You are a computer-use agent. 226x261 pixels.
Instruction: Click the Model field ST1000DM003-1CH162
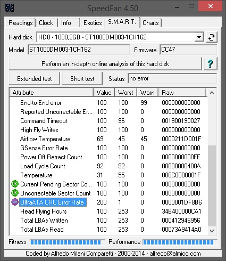[79, 50]
